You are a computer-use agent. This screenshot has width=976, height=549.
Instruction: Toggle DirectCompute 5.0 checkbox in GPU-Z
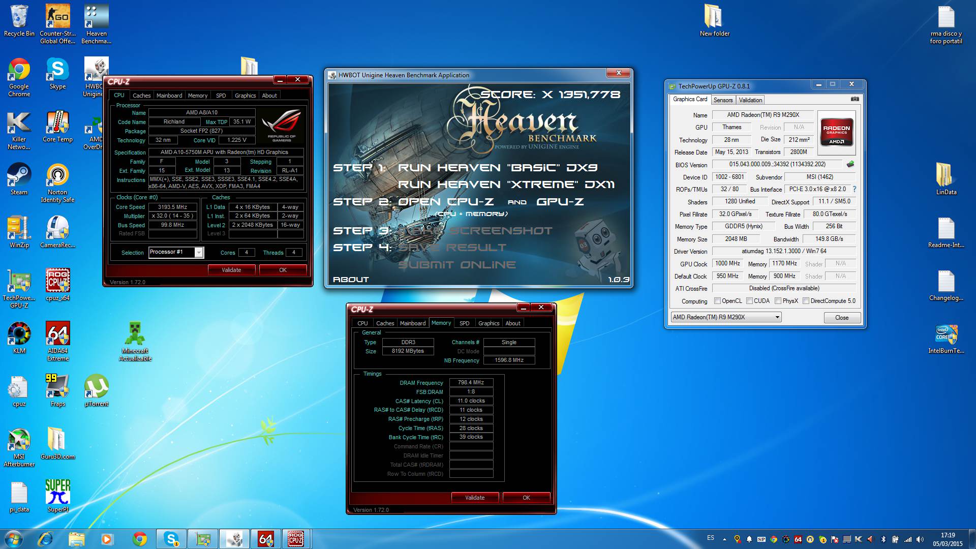[x=806, y=301]
